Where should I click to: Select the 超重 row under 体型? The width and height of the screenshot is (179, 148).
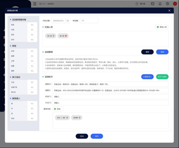pos(23,66)
